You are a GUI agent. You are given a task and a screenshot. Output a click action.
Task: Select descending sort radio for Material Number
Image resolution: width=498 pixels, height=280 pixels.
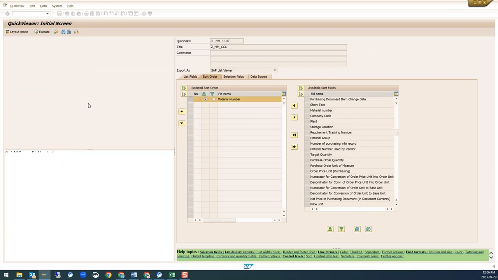214,99
